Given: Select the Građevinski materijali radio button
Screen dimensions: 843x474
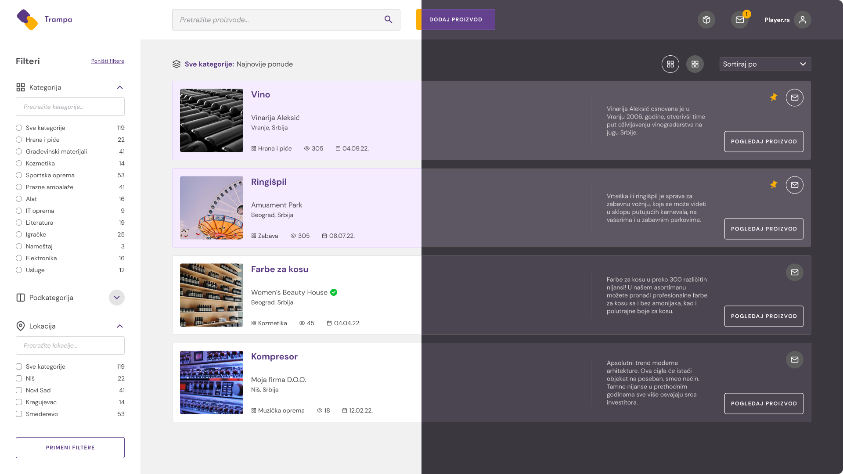Looking at the screenshot, I should (x=19, y=151).
